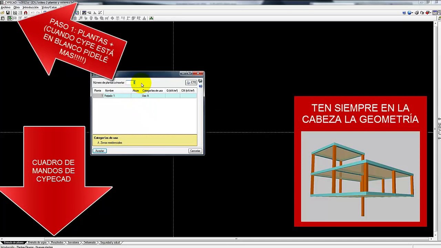Click the open book icon in the dialog

coord(200,81)
